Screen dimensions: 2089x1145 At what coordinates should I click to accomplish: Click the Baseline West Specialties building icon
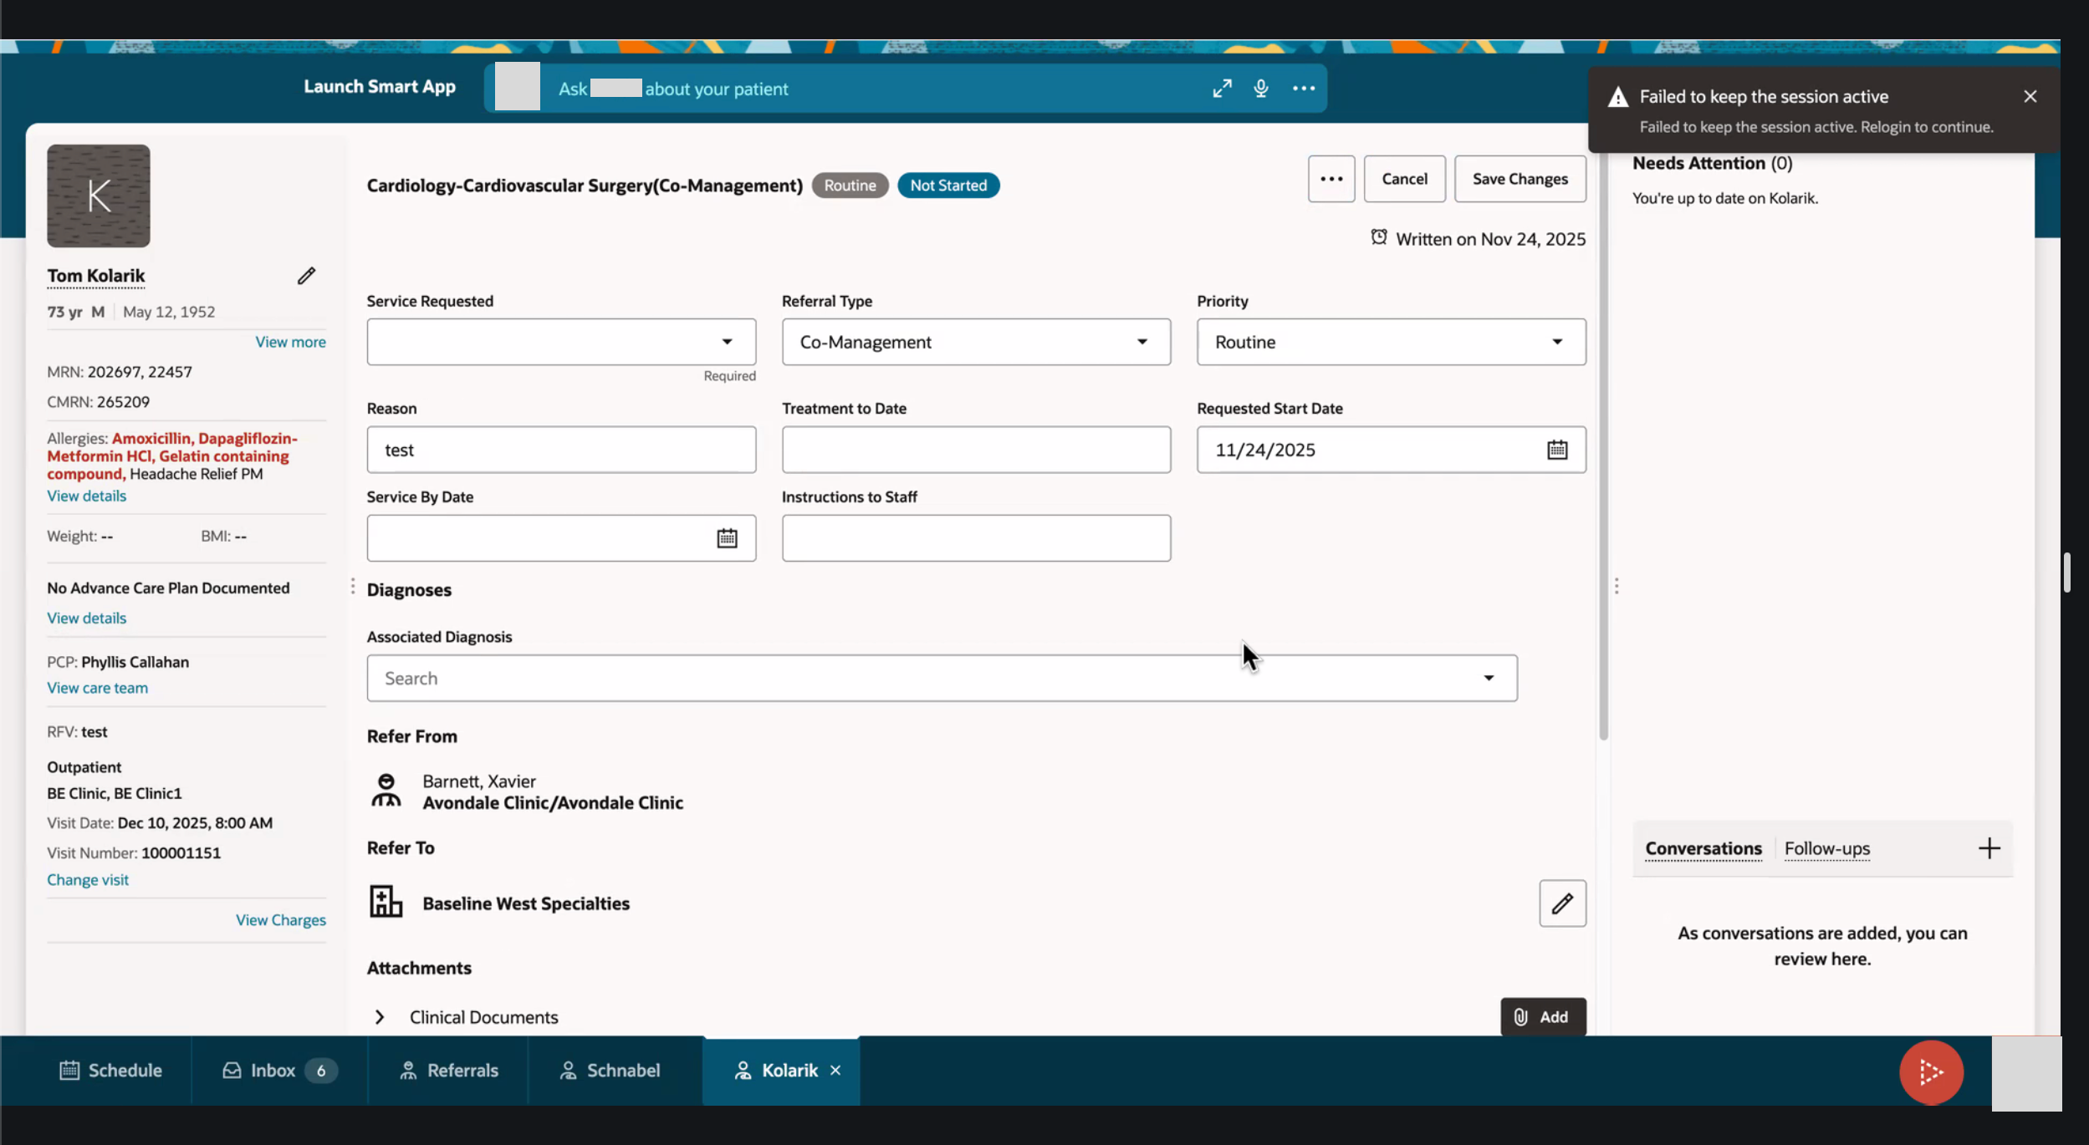coord(386,902)
